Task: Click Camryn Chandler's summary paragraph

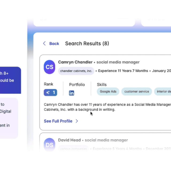Action: click(x=107, y=107)
